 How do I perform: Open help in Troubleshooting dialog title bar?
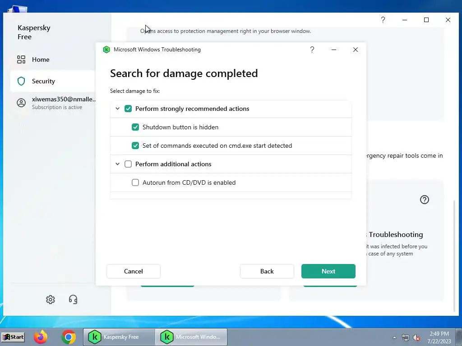point(312,50)
